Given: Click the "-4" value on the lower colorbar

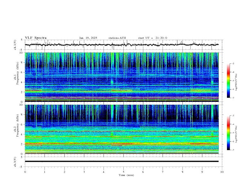Looking at the screenshot, I should coord(233,124).
